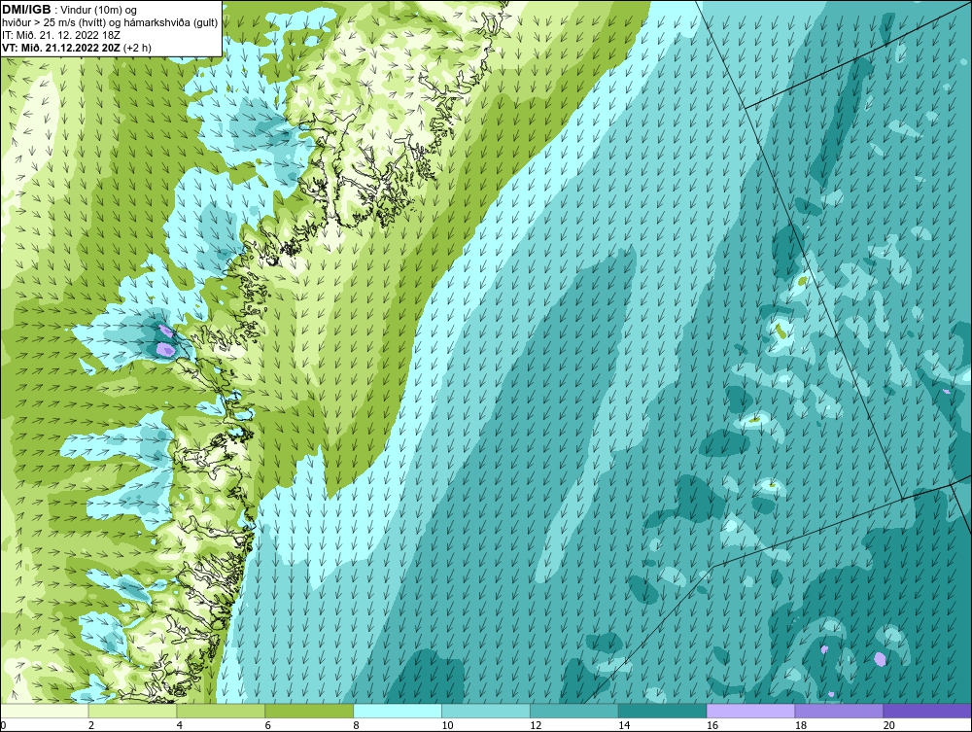The height and width of the screenshot is (732, 972).
Task: Click the 10–12 m/s legend swatch
Action: [486, 711]
